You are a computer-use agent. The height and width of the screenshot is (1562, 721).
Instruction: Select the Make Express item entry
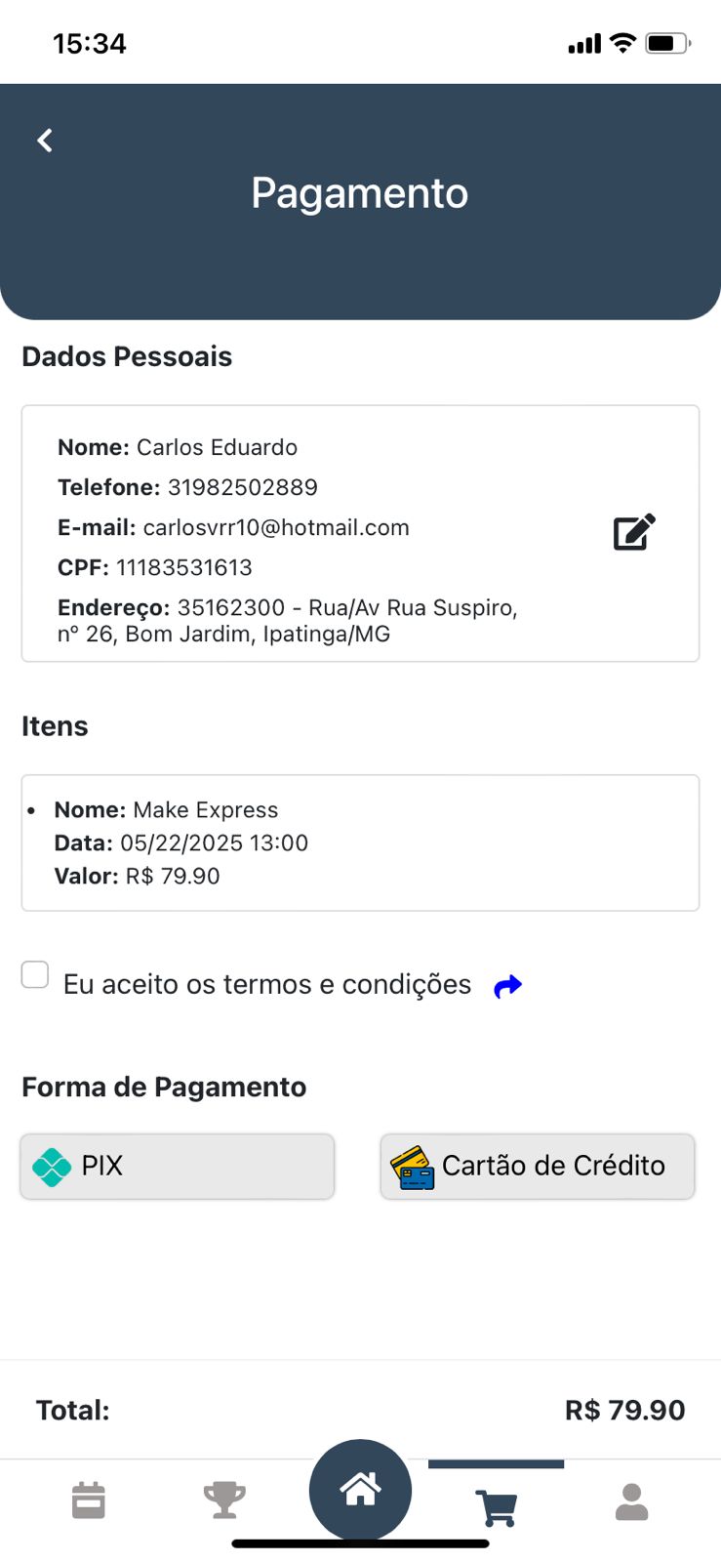(x=360, y=843)
